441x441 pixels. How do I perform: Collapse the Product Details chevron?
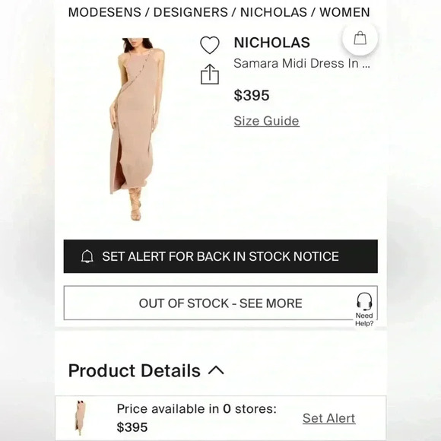216,370
